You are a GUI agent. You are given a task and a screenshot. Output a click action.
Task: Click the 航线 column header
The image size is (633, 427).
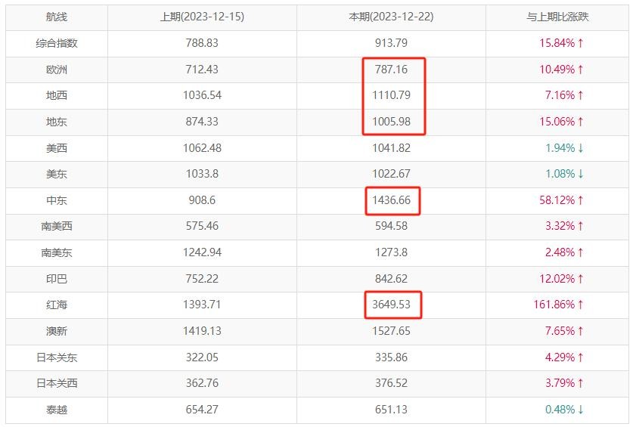(57, 17)
